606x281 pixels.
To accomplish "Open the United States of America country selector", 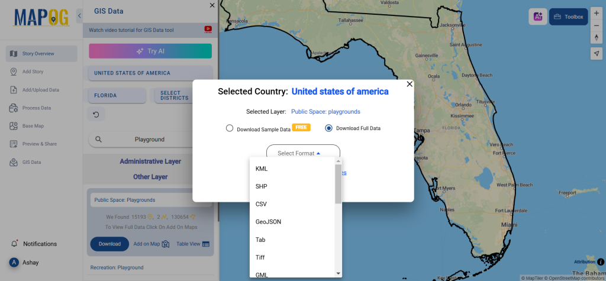I will [150, 73].
